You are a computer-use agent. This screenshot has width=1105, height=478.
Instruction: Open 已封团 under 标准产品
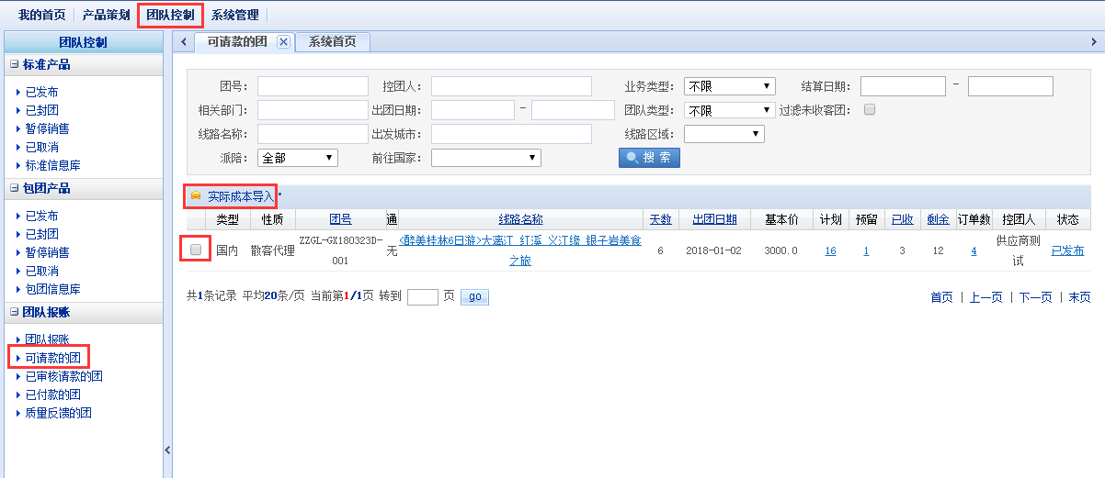click(x=41, y=110)
